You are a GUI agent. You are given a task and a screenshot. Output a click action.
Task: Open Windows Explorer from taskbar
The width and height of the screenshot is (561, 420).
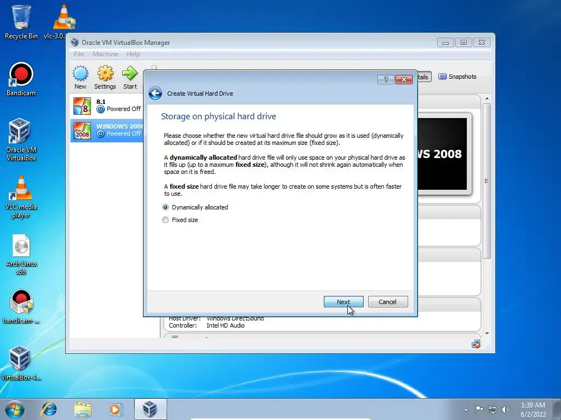[x=83, y=409]
